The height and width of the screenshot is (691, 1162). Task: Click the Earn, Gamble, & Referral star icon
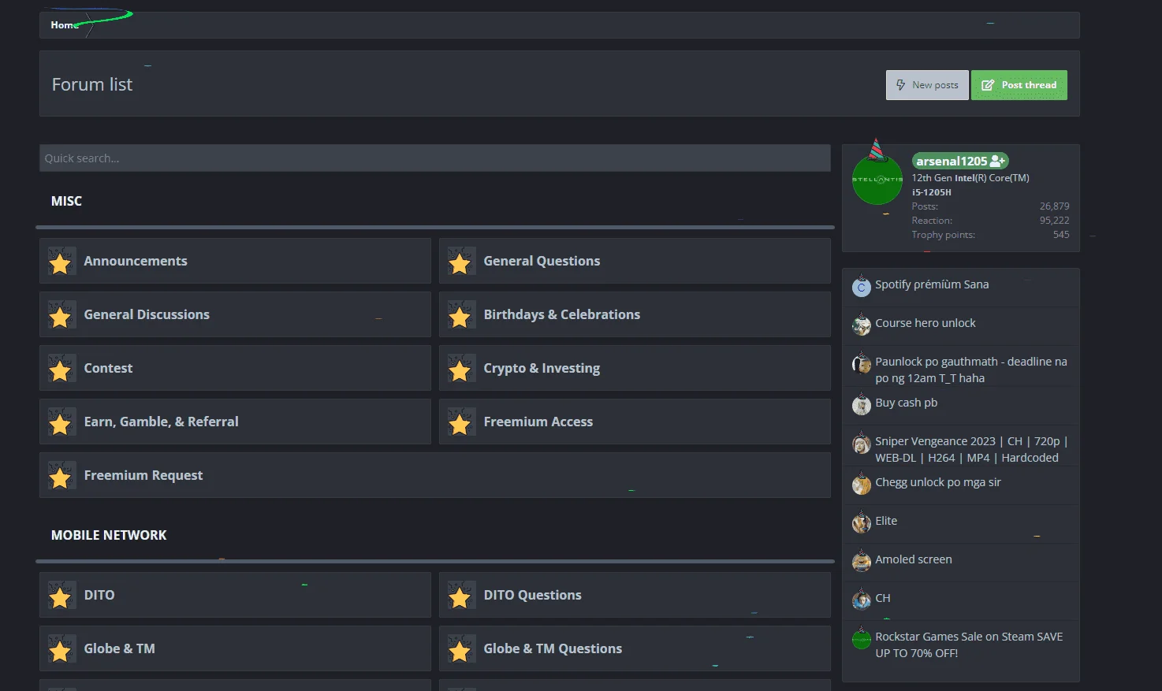(x=61, y=422)
